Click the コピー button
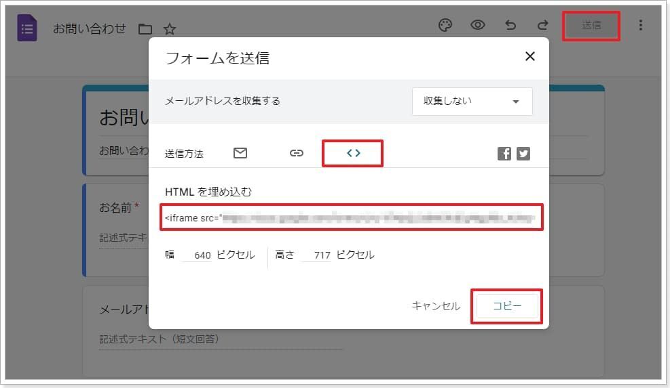The image size is (670, 388). 507,305
